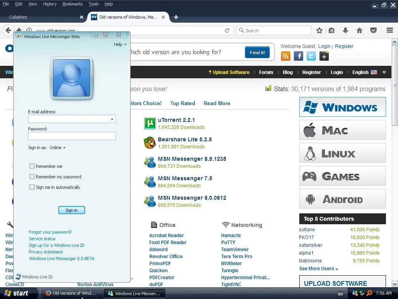Click the Messenger Sign in button

coord(72,210)
